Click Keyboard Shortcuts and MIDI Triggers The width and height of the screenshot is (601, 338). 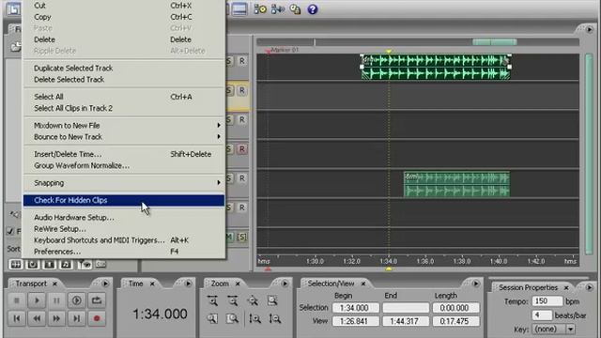pos(124,240)
